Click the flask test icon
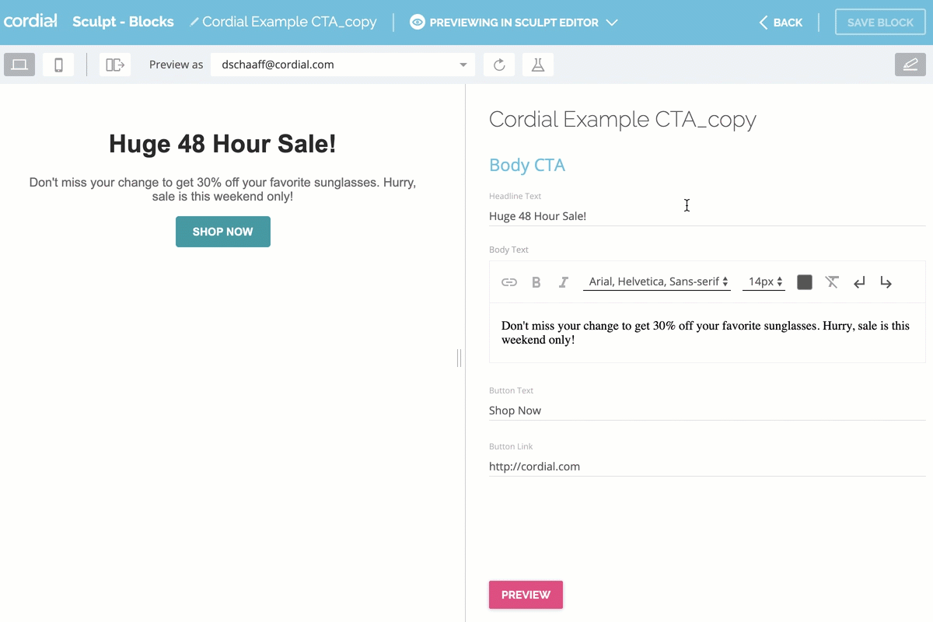This screenshot has width=933, height=622. 537,65
